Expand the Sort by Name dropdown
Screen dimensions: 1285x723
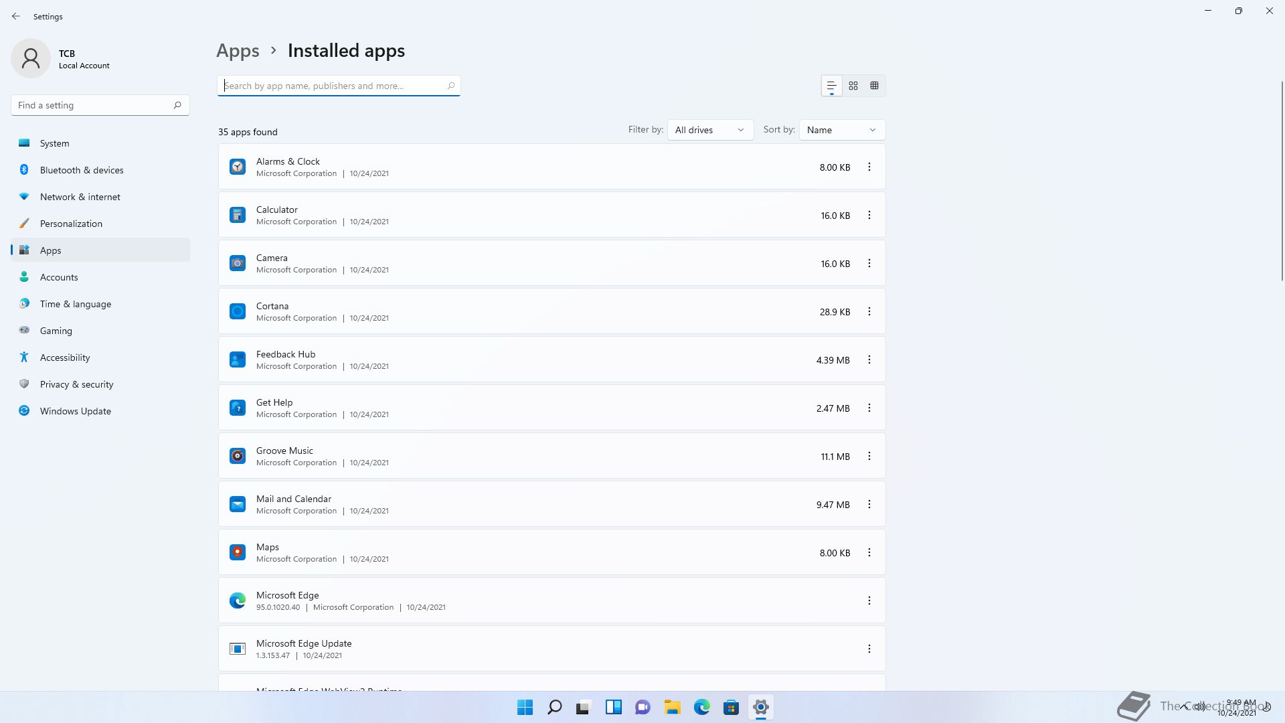click(842, 130)
